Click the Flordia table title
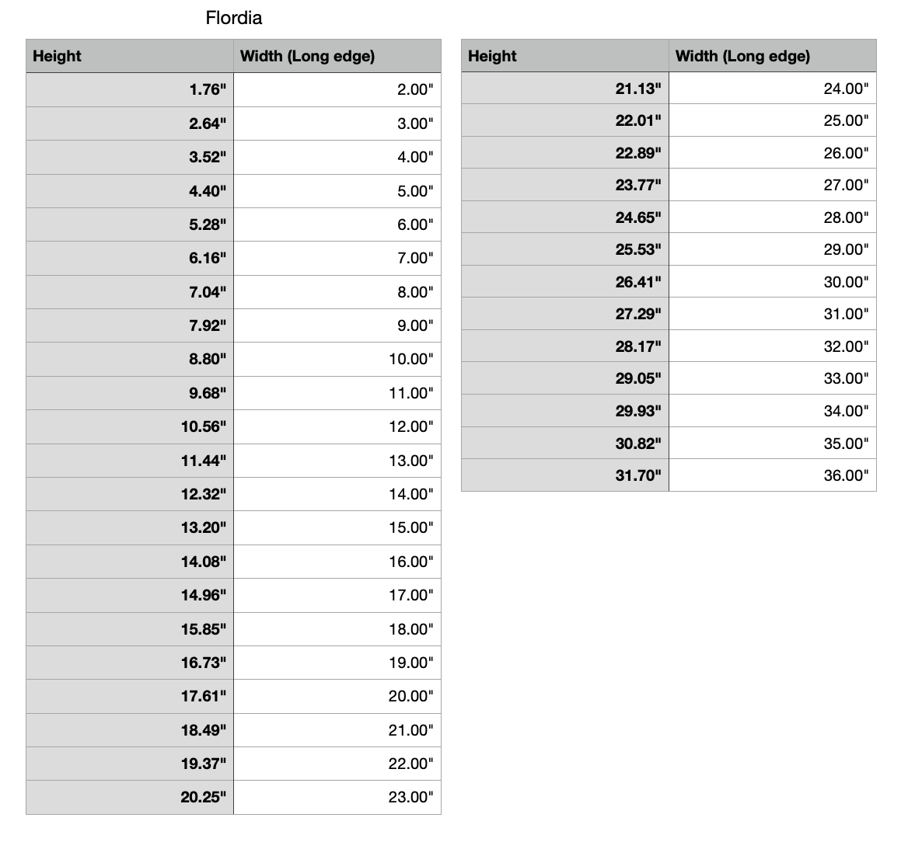Viewport: 922px width, 856px height. click(x=233, y=18)
